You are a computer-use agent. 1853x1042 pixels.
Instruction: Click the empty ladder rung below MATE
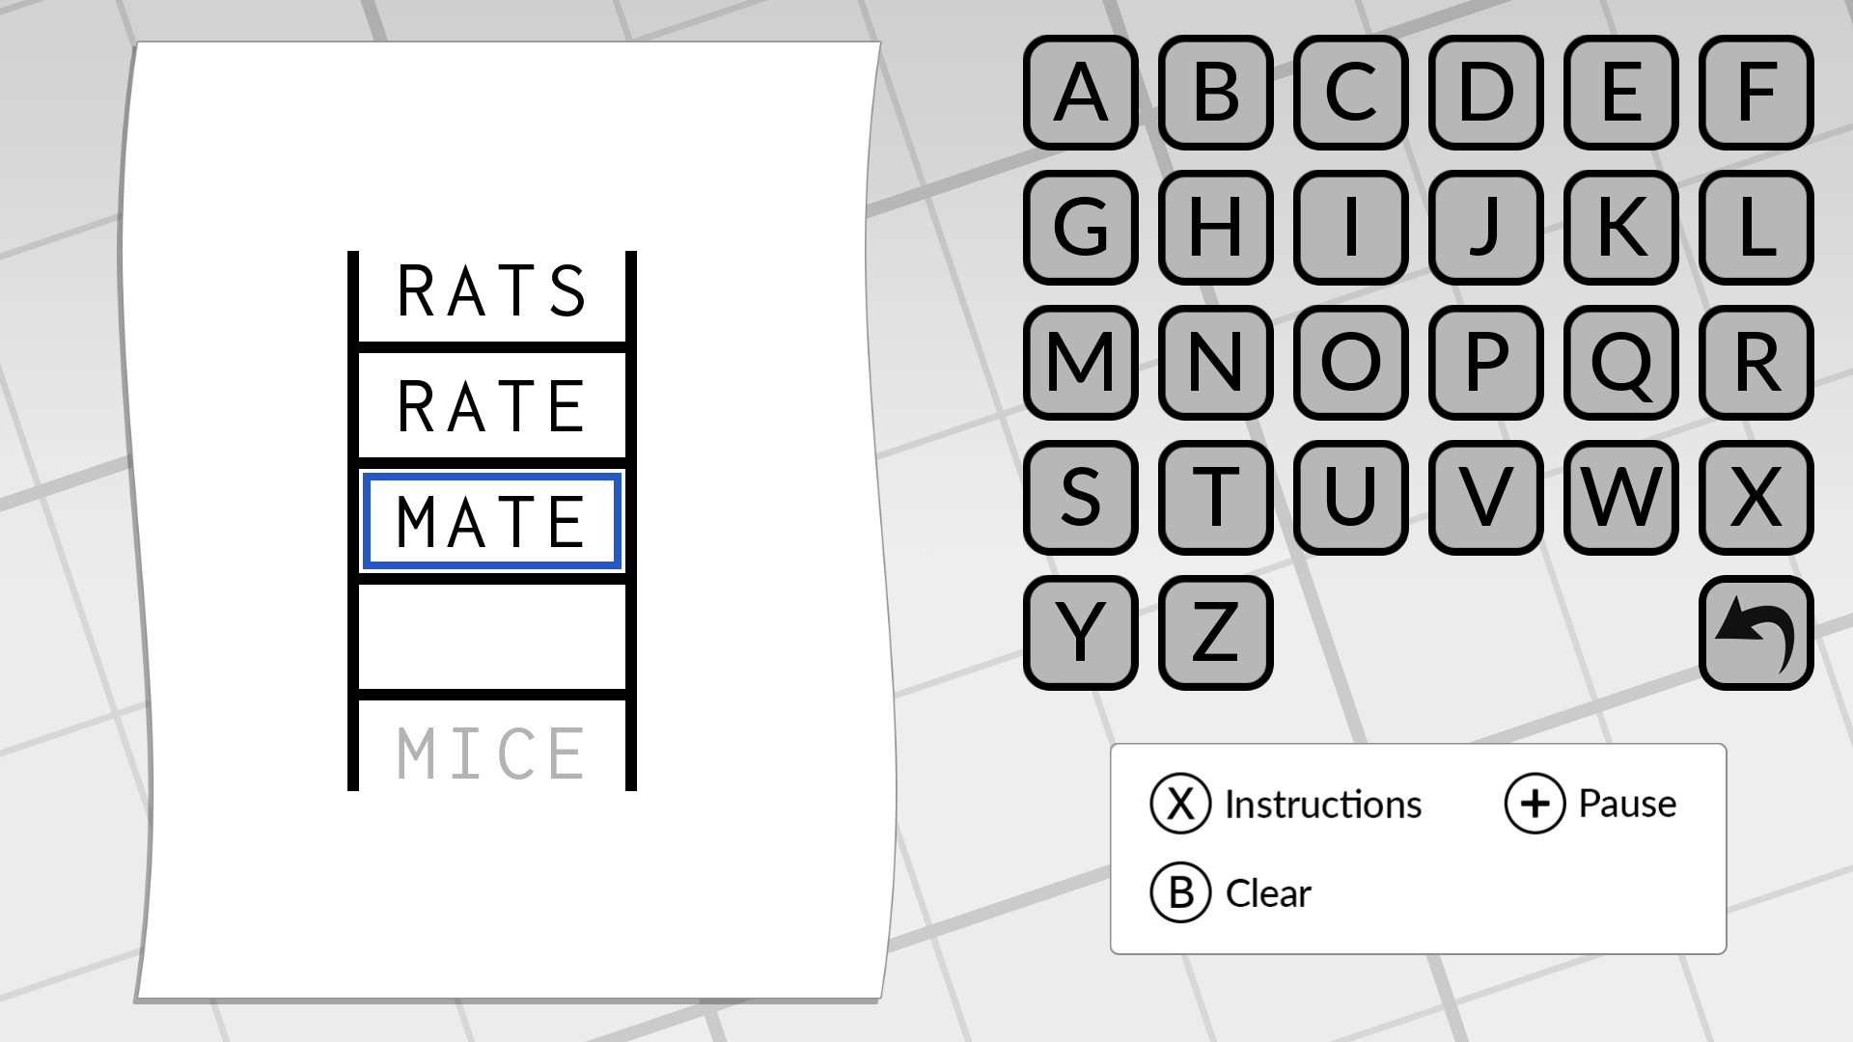point(491,637)
